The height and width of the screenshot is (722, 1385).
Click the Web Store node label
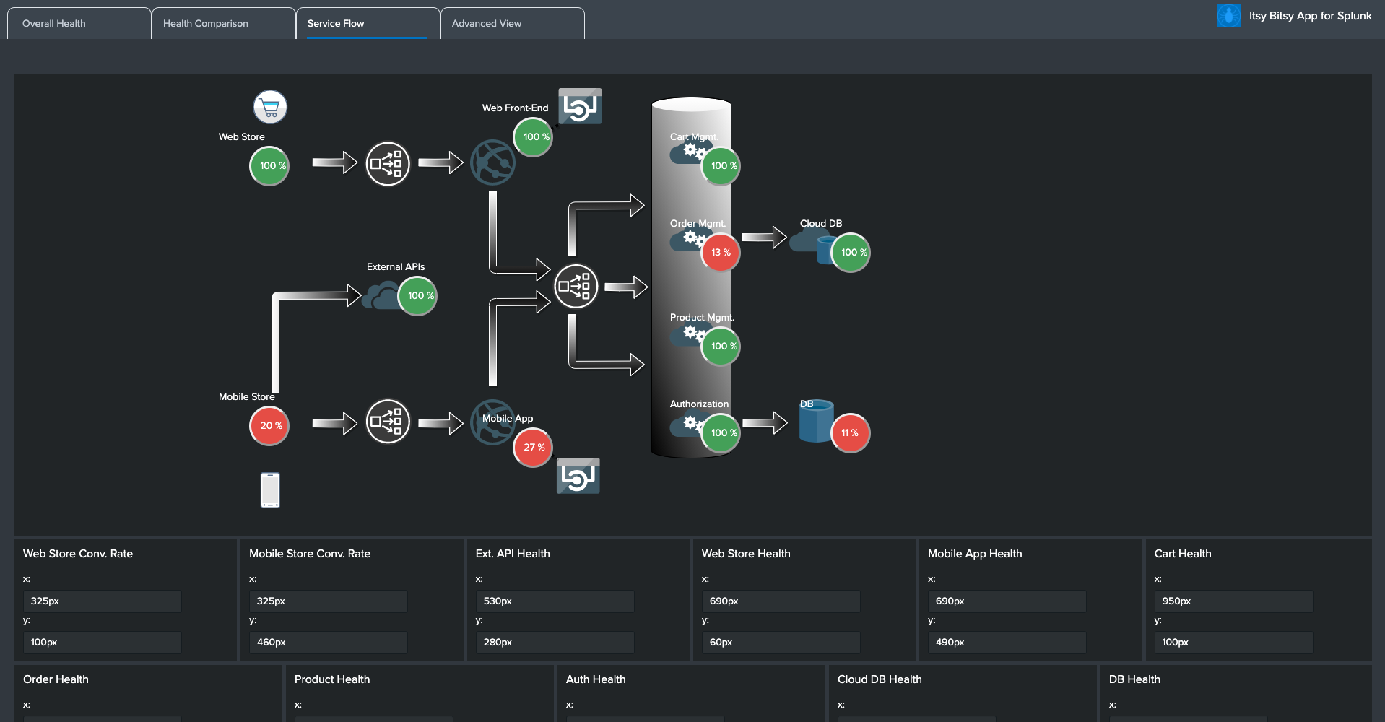coord(242,137)
